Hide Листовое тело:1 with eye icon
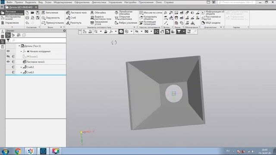 (x=8, y=62)
